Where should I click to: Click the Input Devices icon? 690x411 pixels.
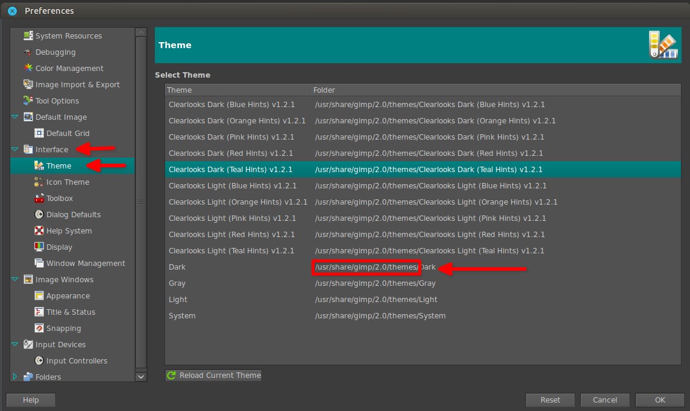point(28,345)
